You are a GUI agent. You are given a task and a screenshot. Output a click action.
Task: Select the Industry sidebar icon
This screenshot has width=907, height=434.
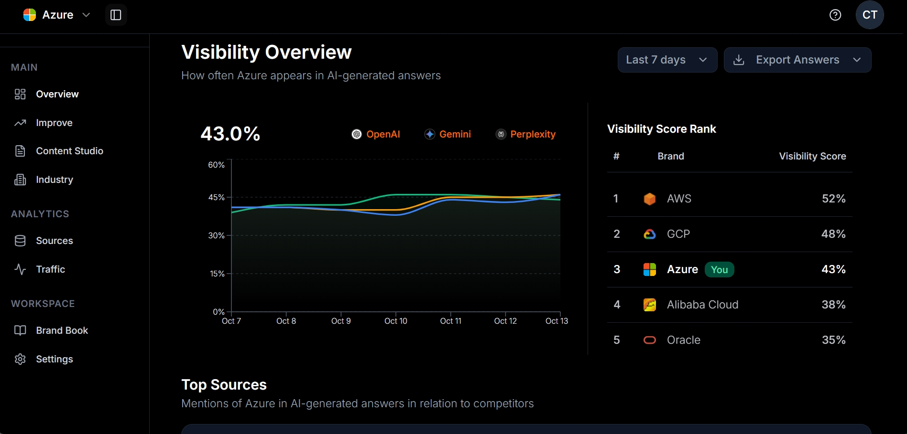tap(20, 180)
